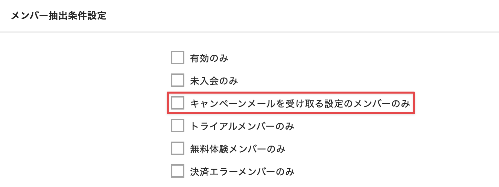
Task: Select the 無料体験メンバーのみ checkbox
Action: coord(177,149)
